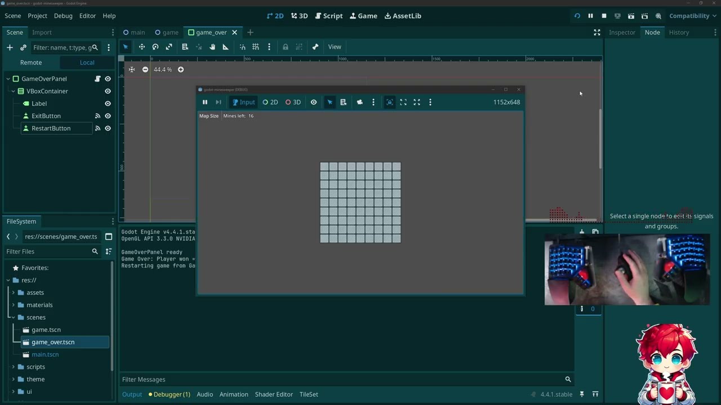Toggle visibility of ExitButton node

108,116
